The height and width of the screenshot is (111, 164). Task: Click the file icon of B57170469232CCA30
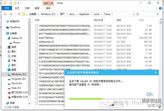37,34
